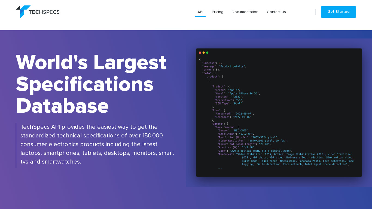Click the red dot in code window
Screen dimensions: 372x209
pos(200,53)
